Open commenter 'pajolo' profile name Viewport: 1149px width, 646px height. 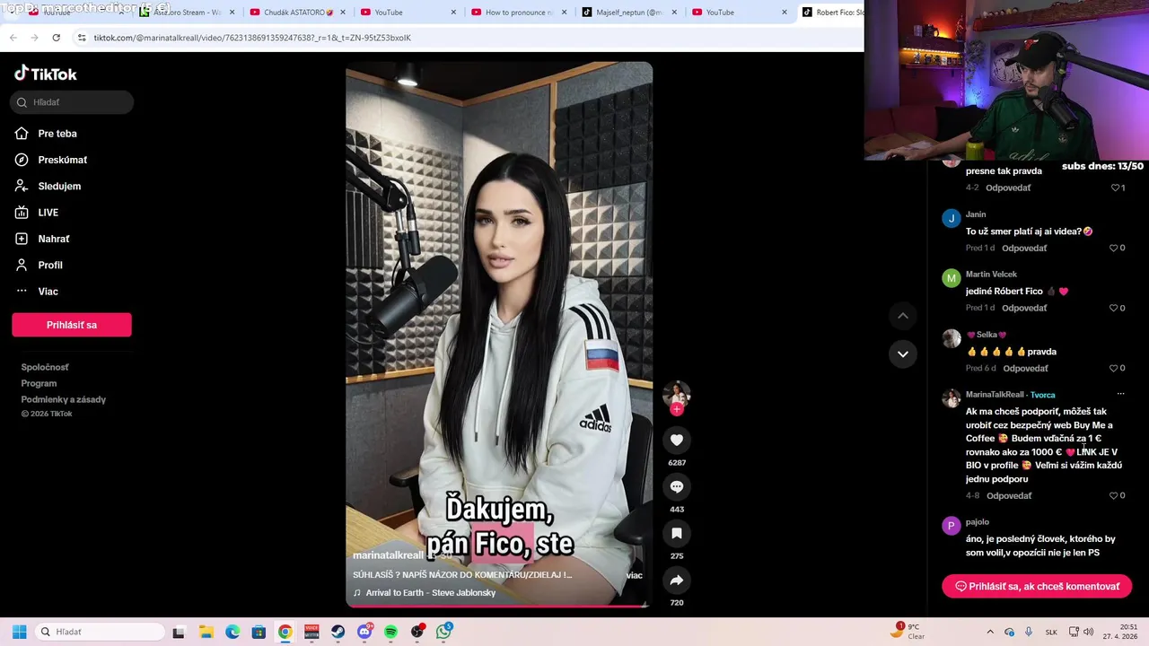click(x=977, y=521)
